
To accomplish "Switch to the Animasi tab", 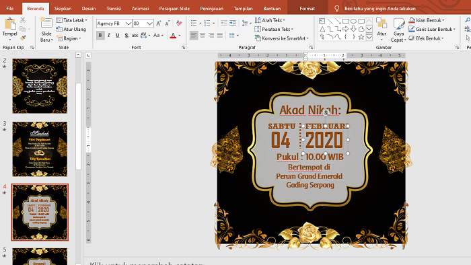I will [x=140, y=8].
